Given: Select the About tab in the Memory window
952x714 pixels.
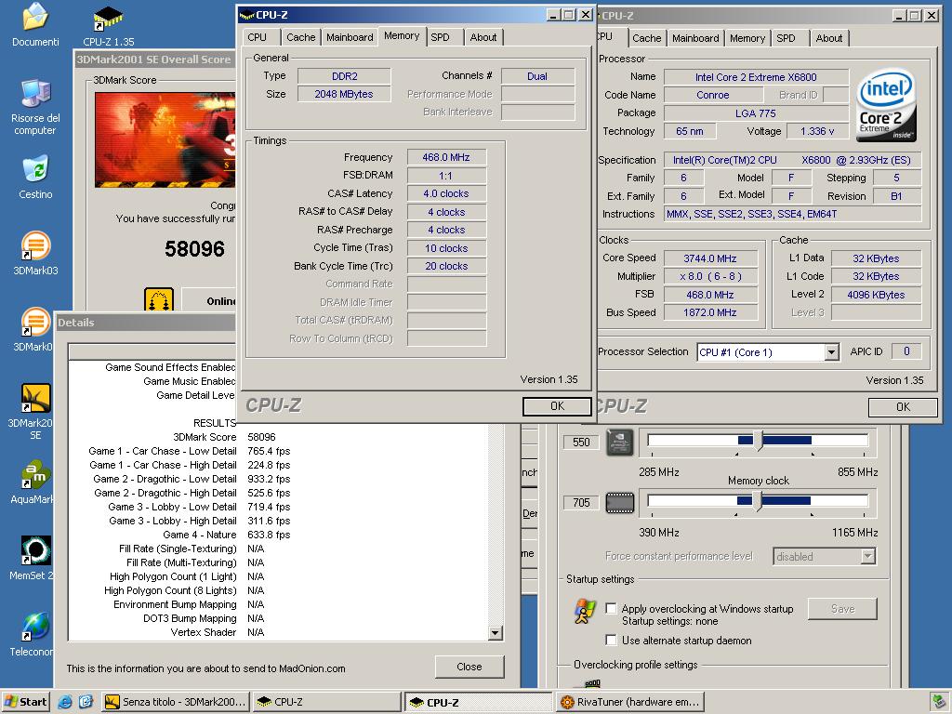Looking at the screenshot, I should 483,37.
